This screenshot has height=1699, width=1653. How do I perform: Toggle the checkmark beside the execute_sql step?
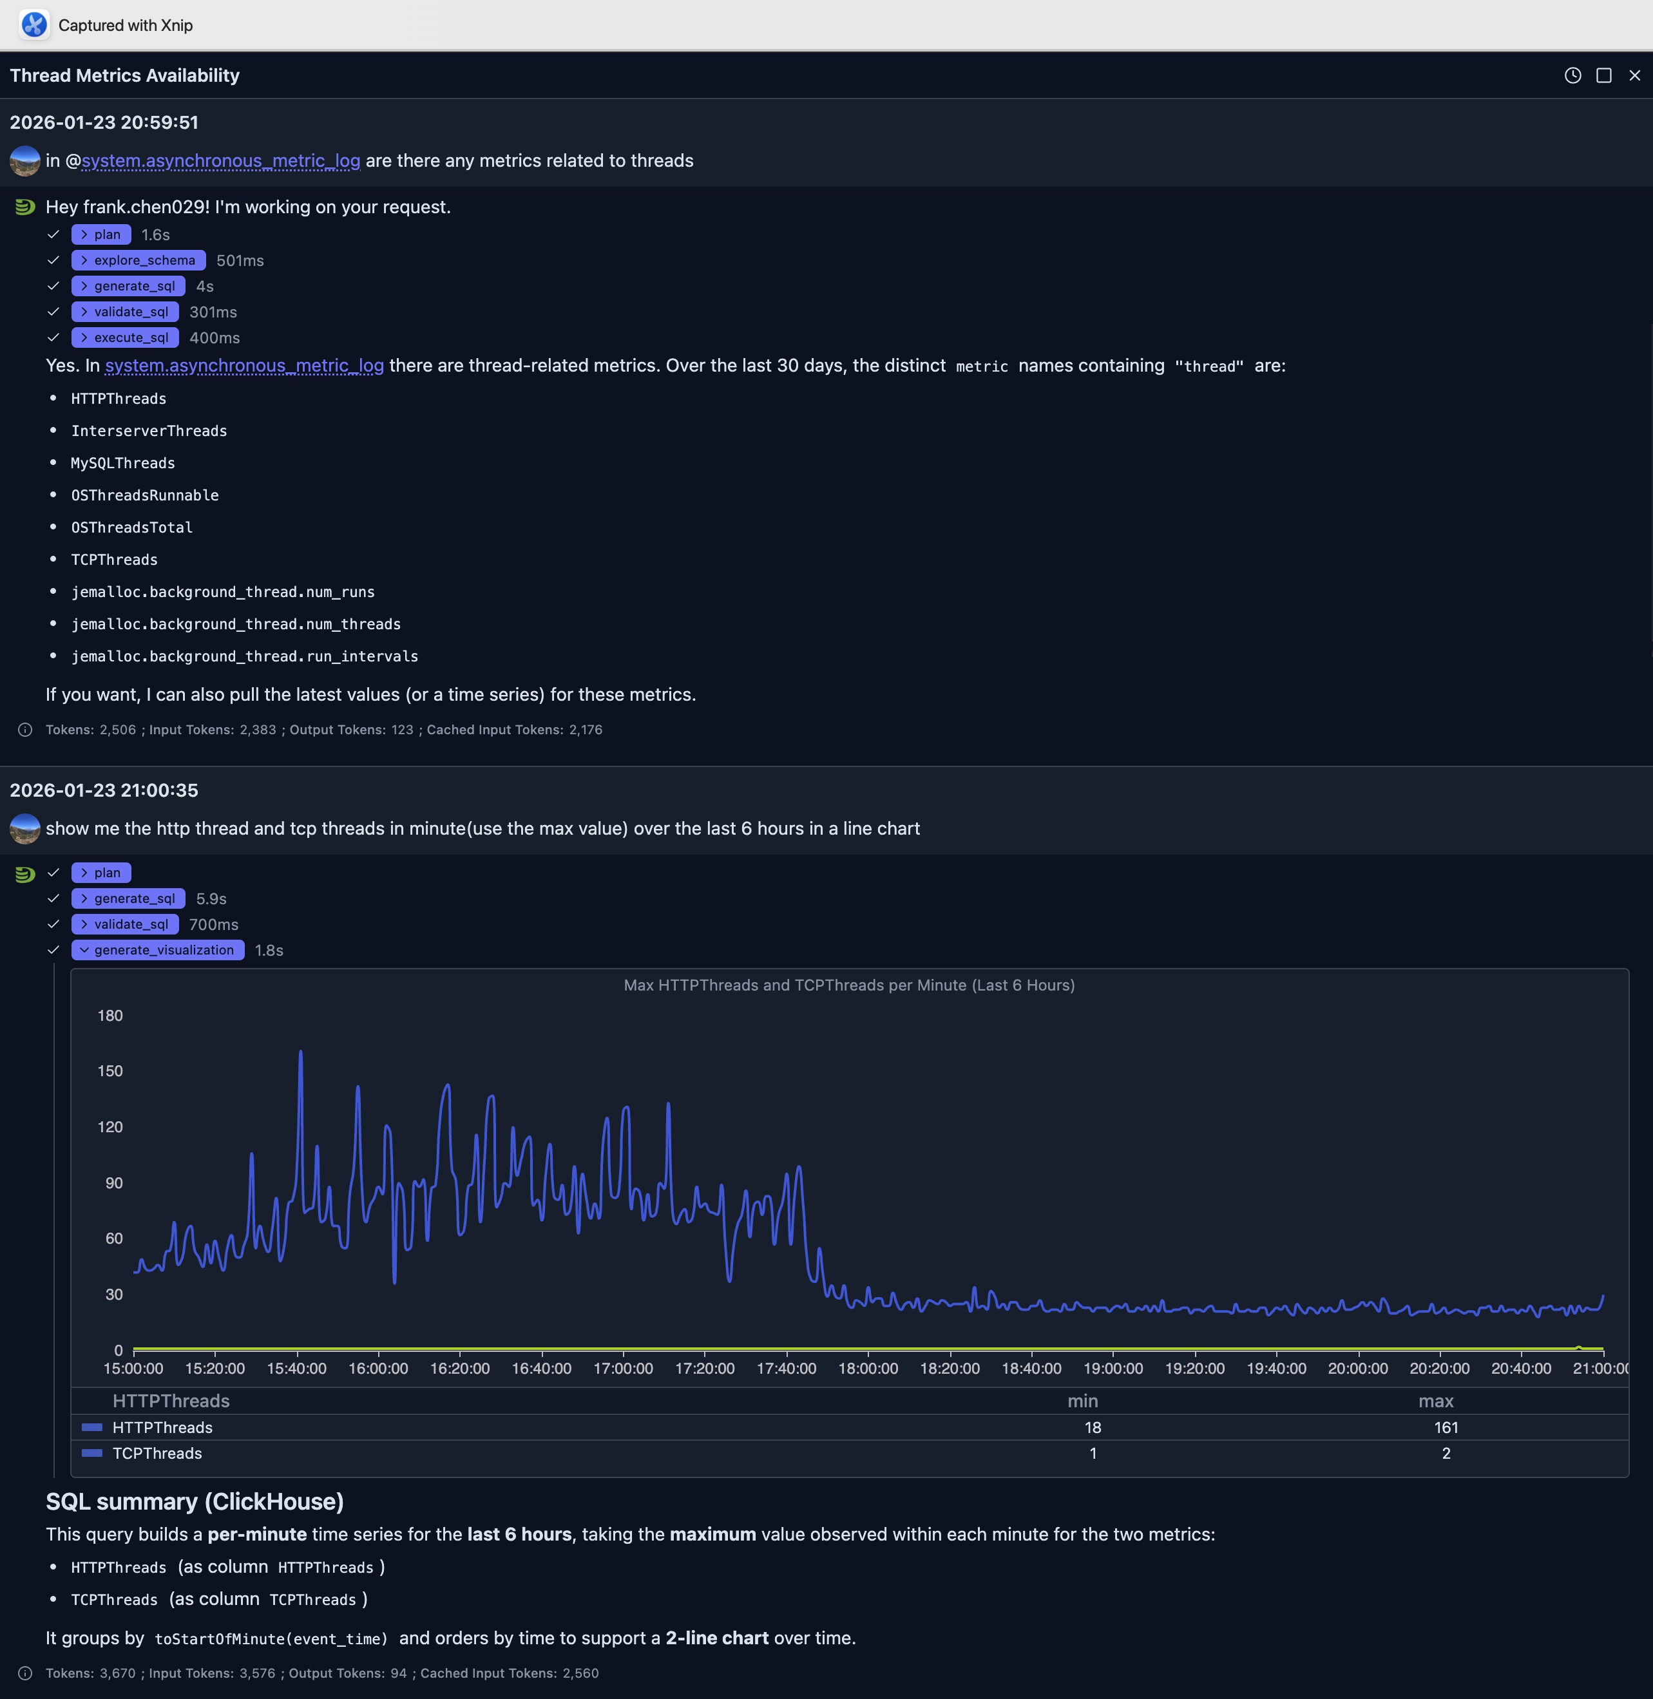53,337
